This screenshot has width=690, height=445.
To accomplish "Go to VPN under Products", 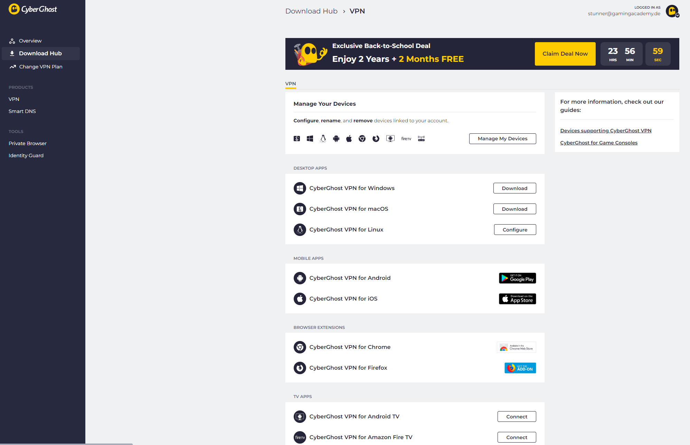I will point(14,99).
